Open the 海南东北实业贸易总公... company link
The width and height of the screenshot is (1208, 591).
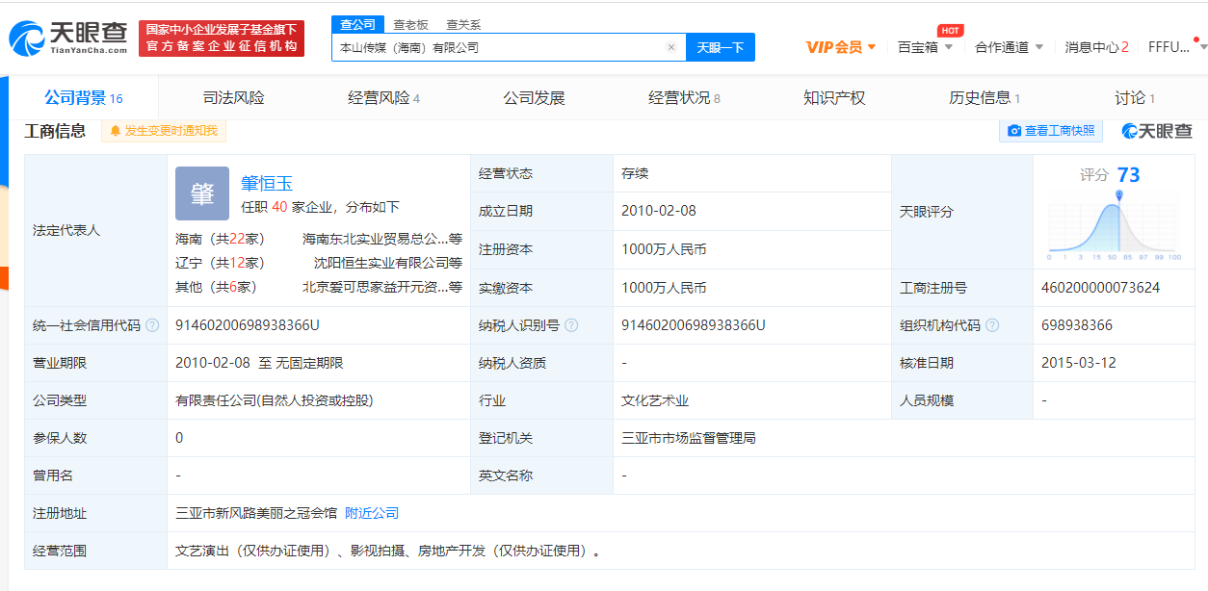[382, 239]
